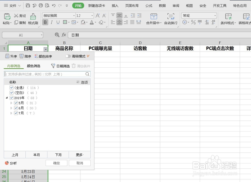Expand the 5月 tree node
The image size is (251, 182).
(11, 103)
